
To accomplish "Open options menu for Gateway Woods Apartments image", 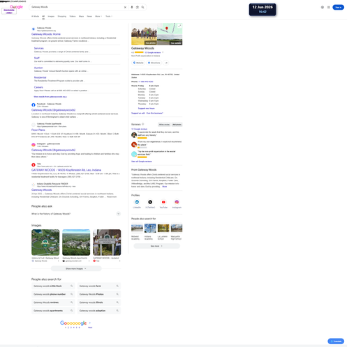I will [89, 261].
